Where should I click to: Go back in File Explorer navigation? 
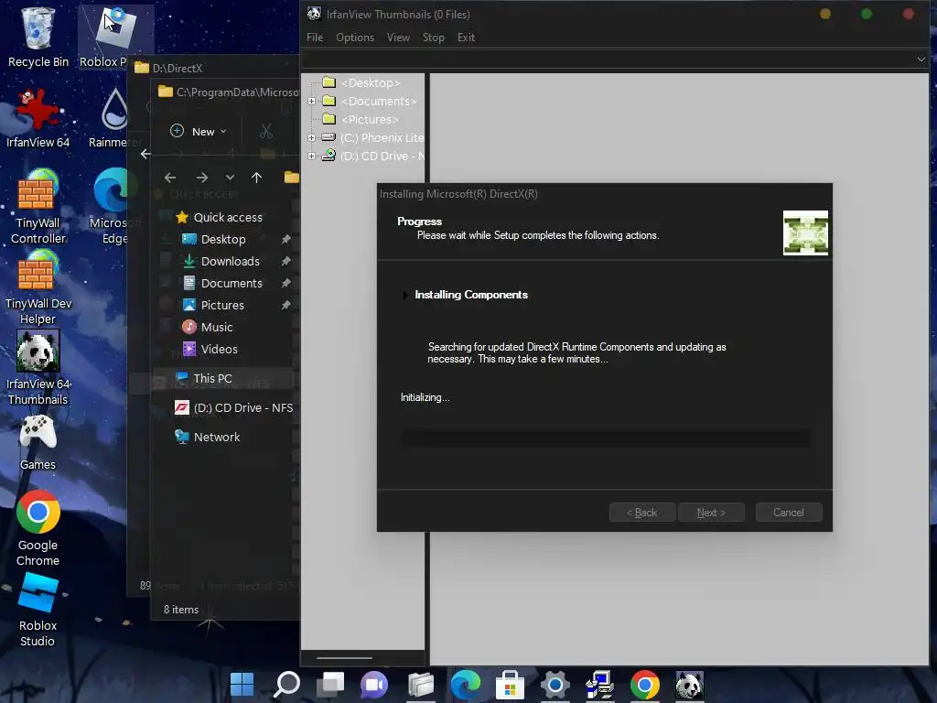tap(169, 178)
